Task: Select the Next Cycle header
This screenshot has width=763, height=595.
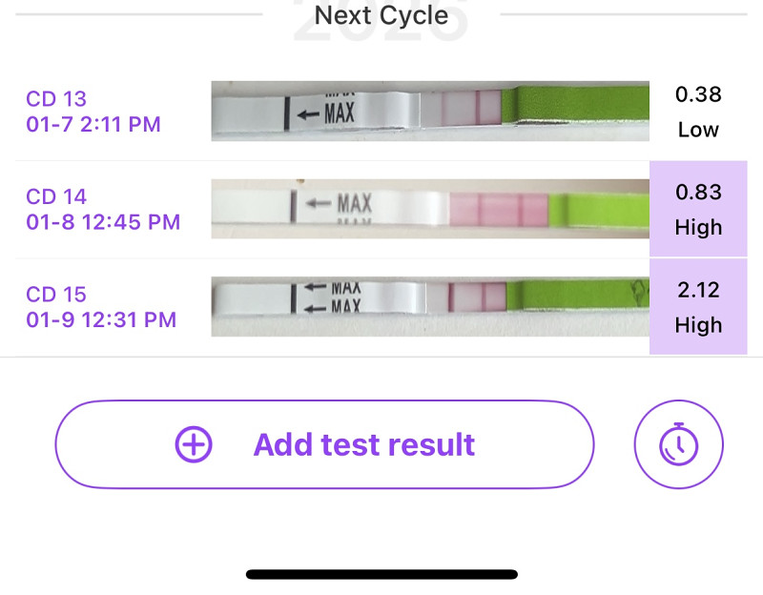Action: (x=381, y=15)
